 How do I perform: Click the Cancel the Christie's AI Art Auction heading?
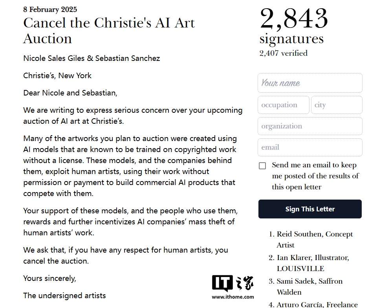(109, 31)
